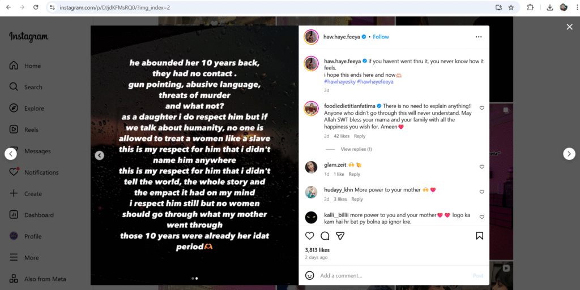Open the three-dot post options menu
The height and width of the screenshot is (290, 580).
[x=479, y=37]
